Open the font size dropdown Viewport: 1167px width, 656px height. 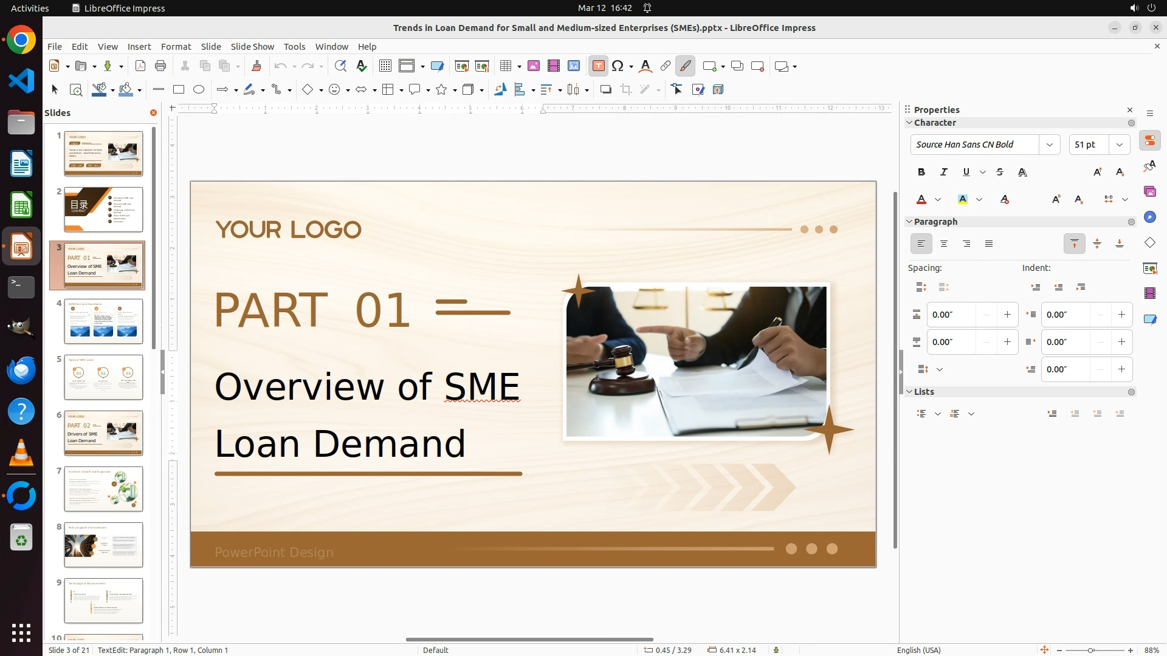[1120, 145]
